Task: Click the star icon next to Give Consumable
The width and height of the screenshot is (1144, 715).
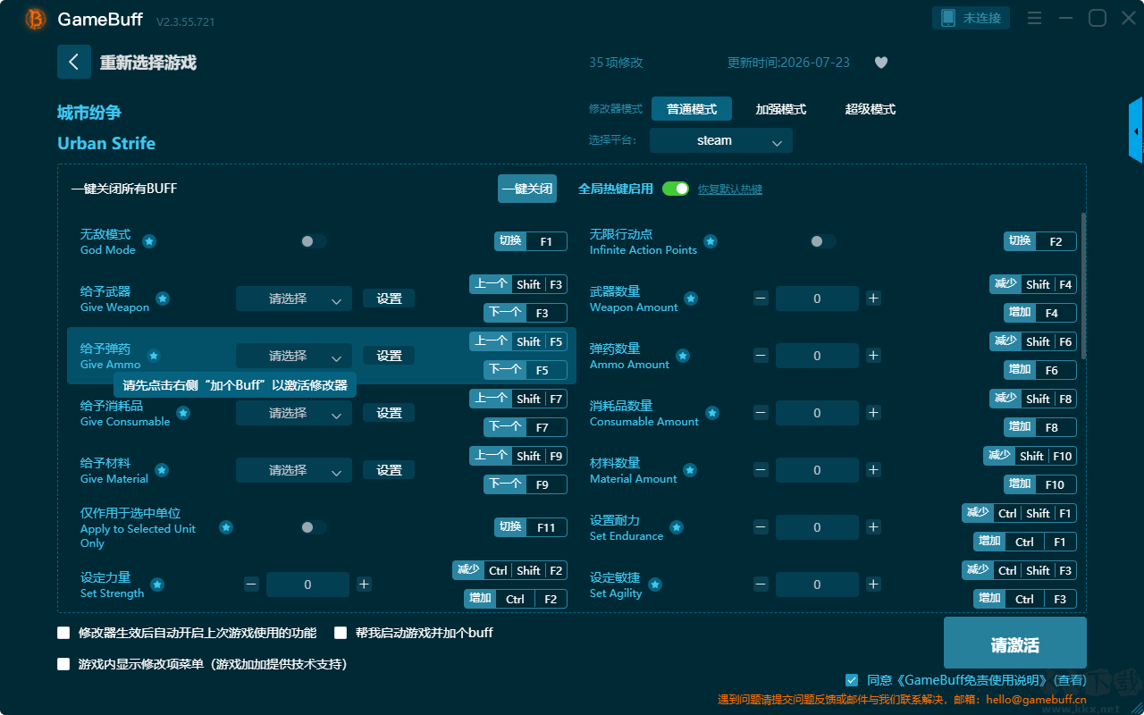Action: [x=183, y=413]
